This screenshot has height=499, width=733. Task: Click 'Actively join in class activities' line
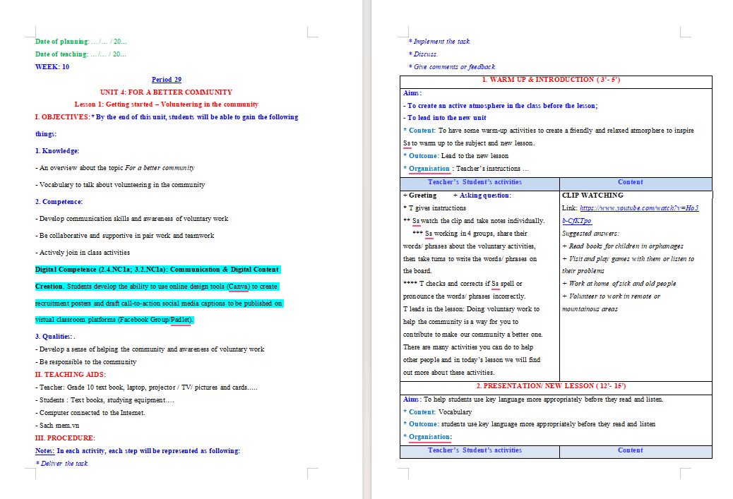point(83,253)
